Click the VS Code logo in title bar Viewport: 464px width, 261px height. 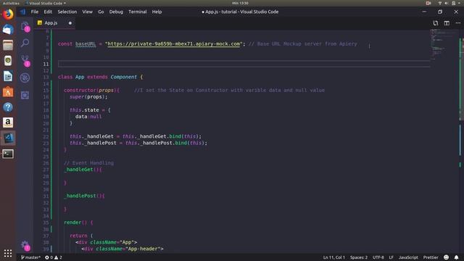[22, 12]
